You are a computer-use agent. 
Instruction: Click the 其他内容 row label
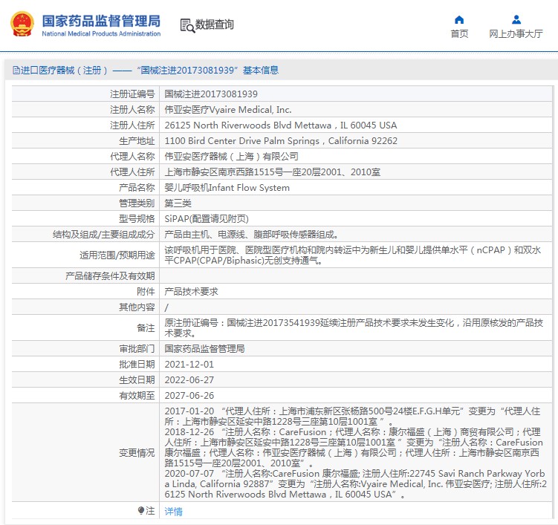pyautogui.click(x=137, y=307)
